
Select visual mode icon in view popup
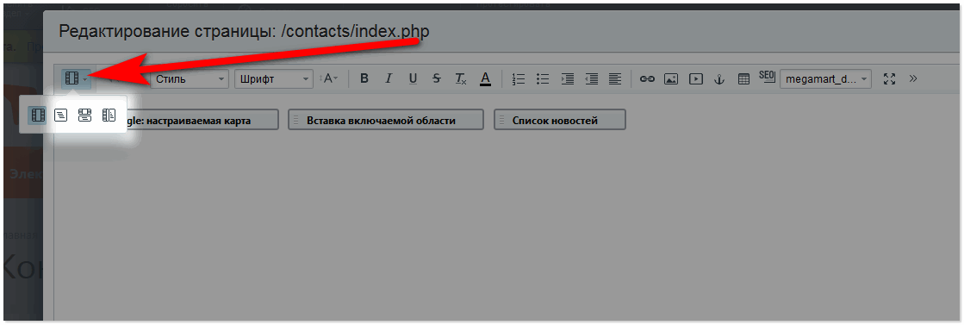coord(38,116)
